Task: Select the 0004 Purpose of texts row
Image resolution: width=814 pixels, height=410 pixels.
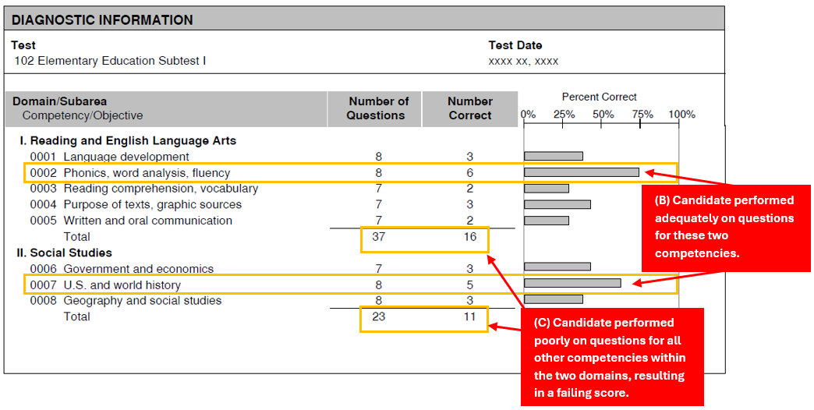Action: [x=136, y=205]
